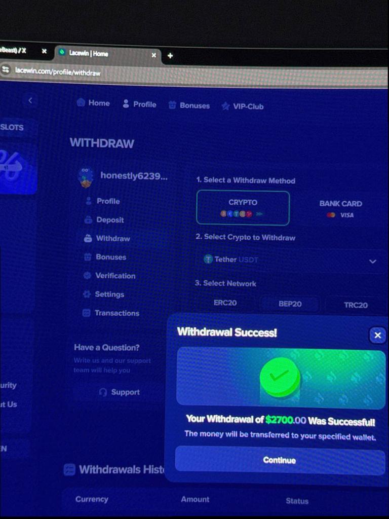Viewport: 389px width, 519px height.
Task: Open VIP-Club in the top navigation
Action: tap(243, 106)
